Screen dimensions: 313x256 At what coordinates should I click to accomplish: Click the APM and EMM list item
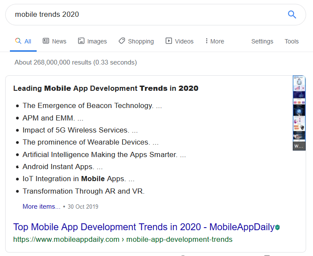[53, 118]
